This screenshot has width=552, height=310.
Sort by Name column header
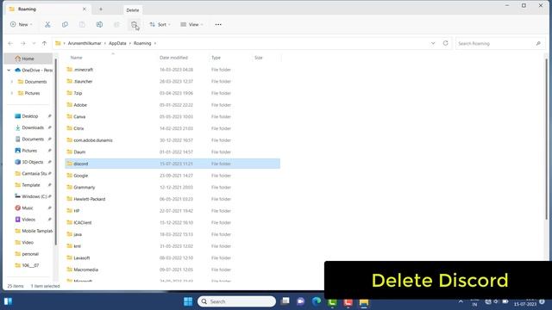[77, 58]
